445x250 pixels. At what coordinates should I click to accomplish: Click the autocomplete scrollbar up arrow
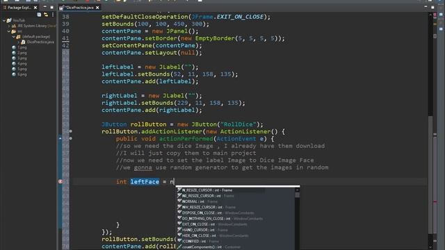click(x=297, y=190)
